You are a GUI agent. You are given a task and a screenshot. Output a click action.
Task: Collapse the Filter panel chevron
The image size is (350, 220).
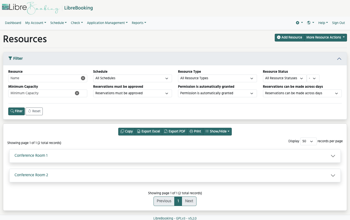tap(339, 59)
